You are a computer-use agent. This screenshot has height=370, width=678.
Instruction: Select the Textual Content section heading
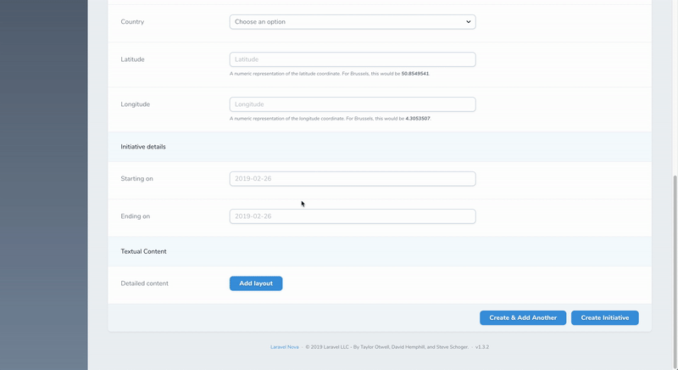point(143,252)
